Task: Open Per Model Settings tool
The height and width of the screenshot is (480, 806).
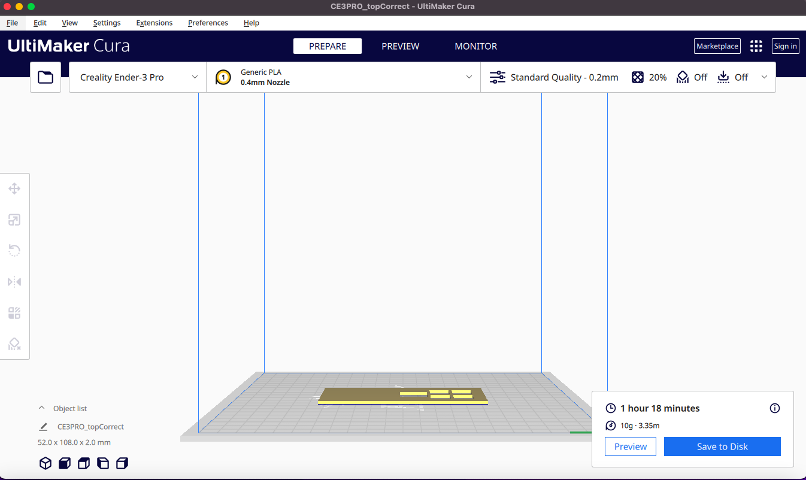Action: [14, 313]
